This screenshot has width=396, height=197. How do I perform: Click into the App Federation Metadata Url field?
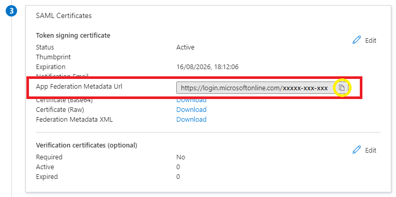[256, 88]
